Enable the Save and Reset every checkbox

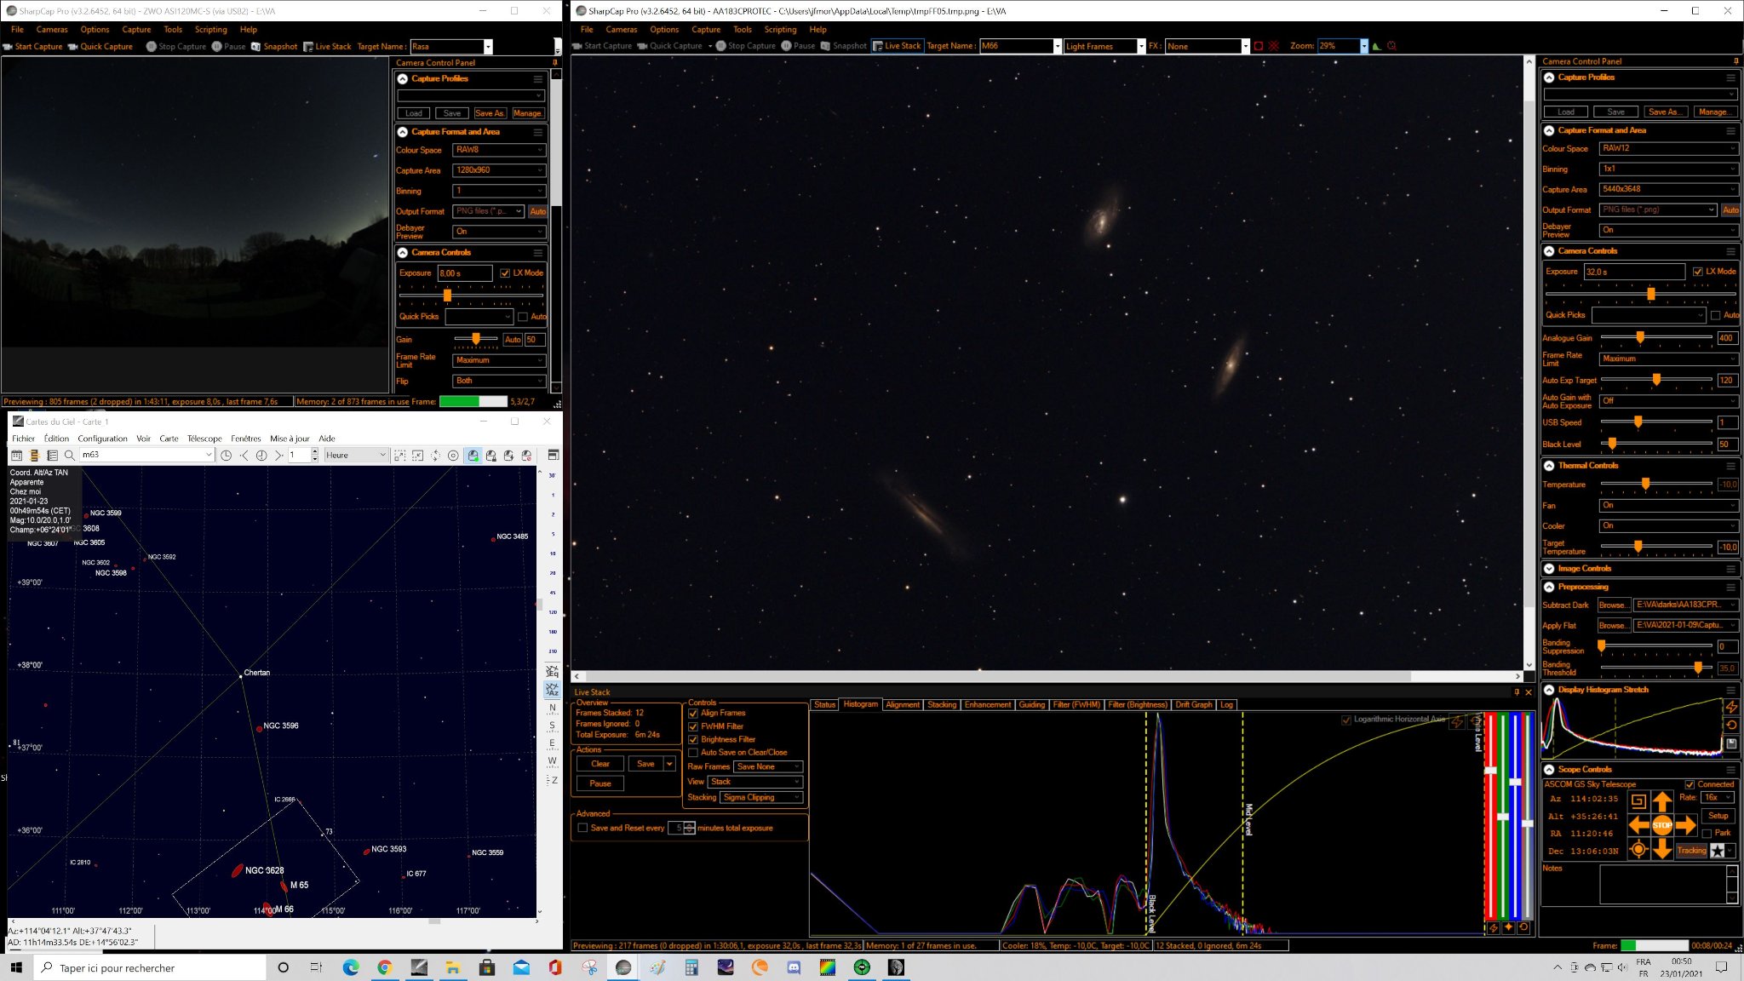tap(582, 828)
